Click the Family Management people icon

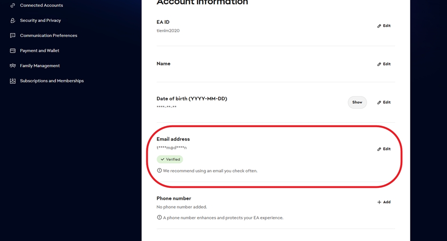point(13,66)
